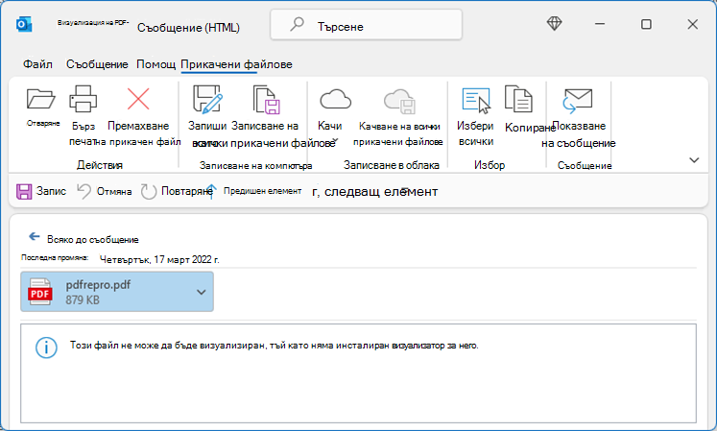Click the 879 KB file size text

click(x=83, y=300)
